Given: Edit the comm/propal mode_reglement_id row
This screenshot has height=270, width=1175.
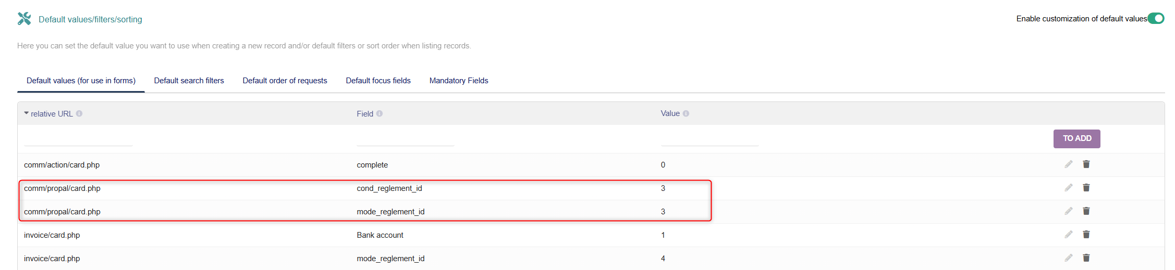Looking at the screenshot, I should 1069,211.
